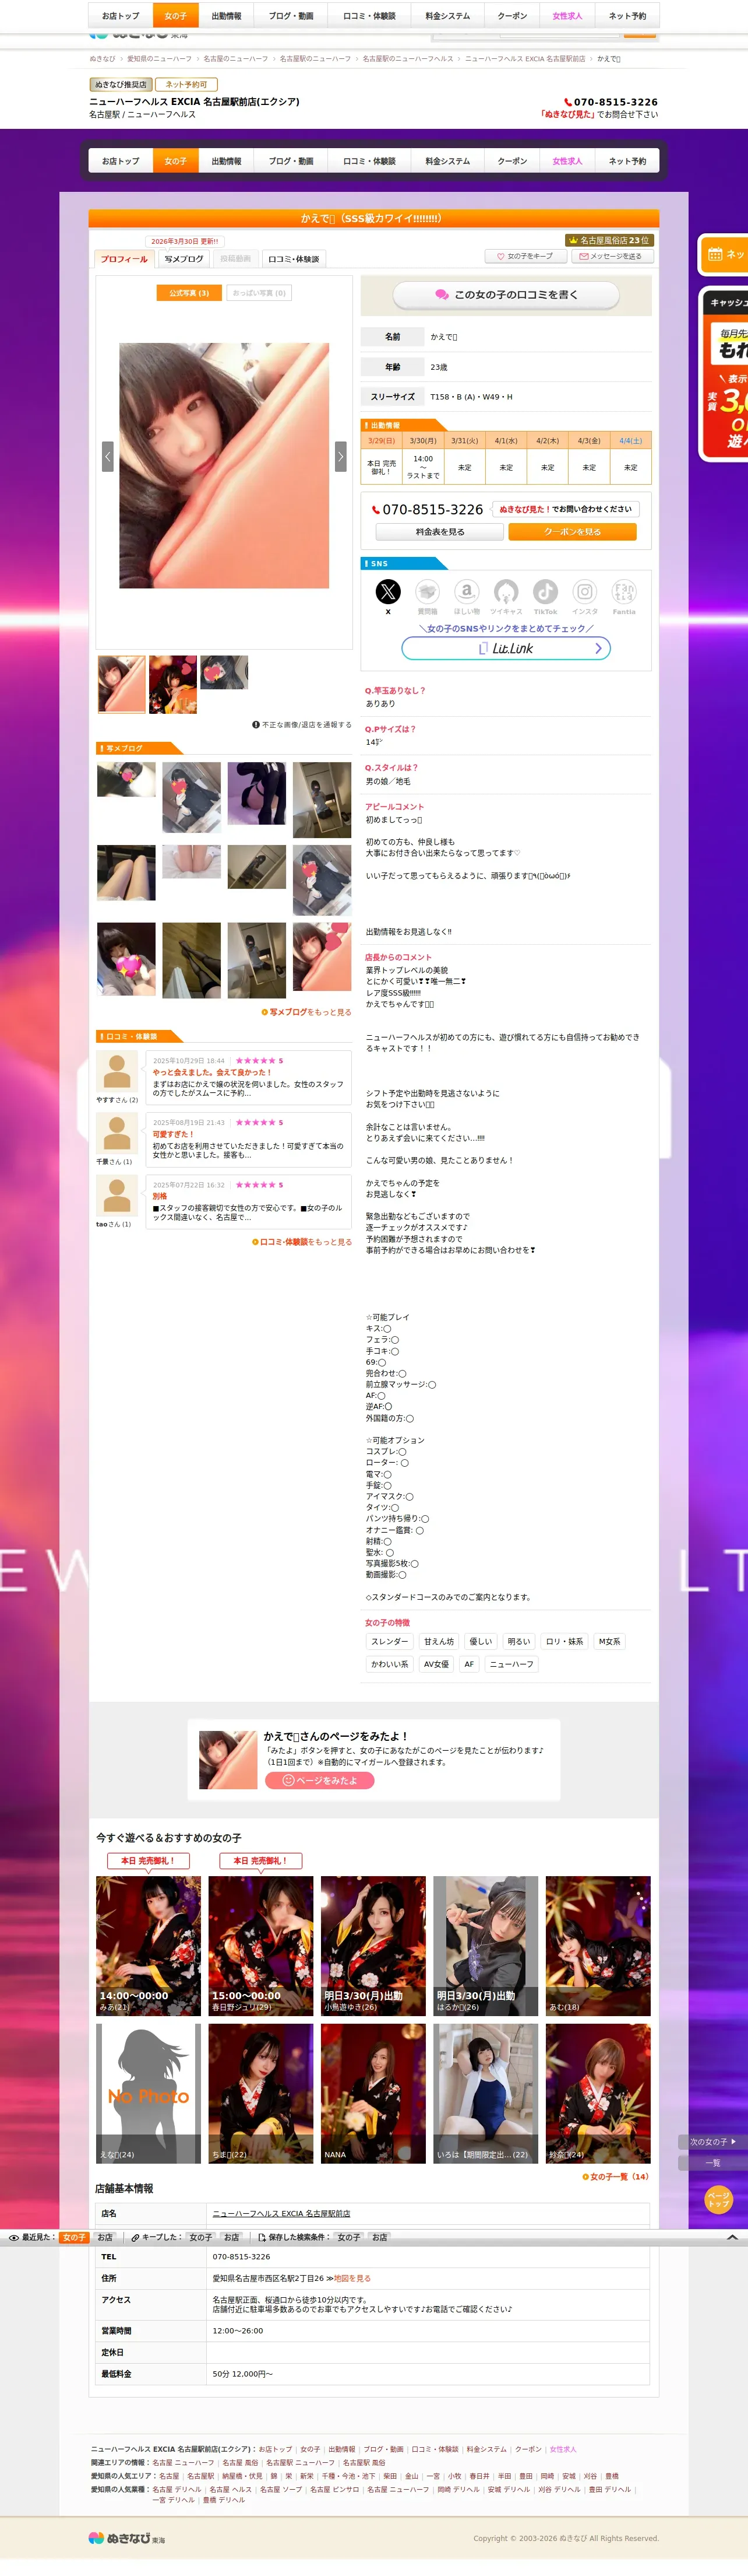This screenshot has width=748, height=2576.
Task: Open 名古屋 デリヘル footer link
Action: 177,2489
